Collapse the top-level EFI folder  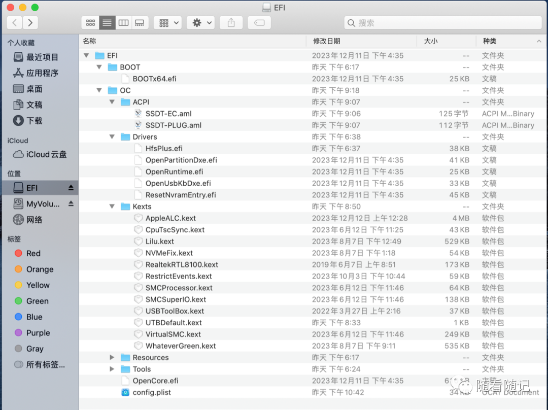(x=86, y=55)
